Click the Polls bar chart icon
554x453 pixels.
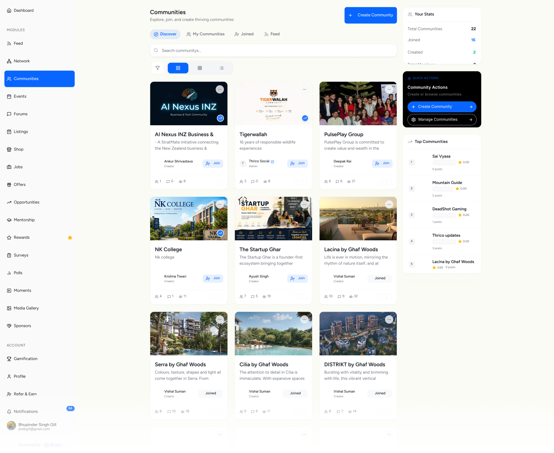[9, 273]
